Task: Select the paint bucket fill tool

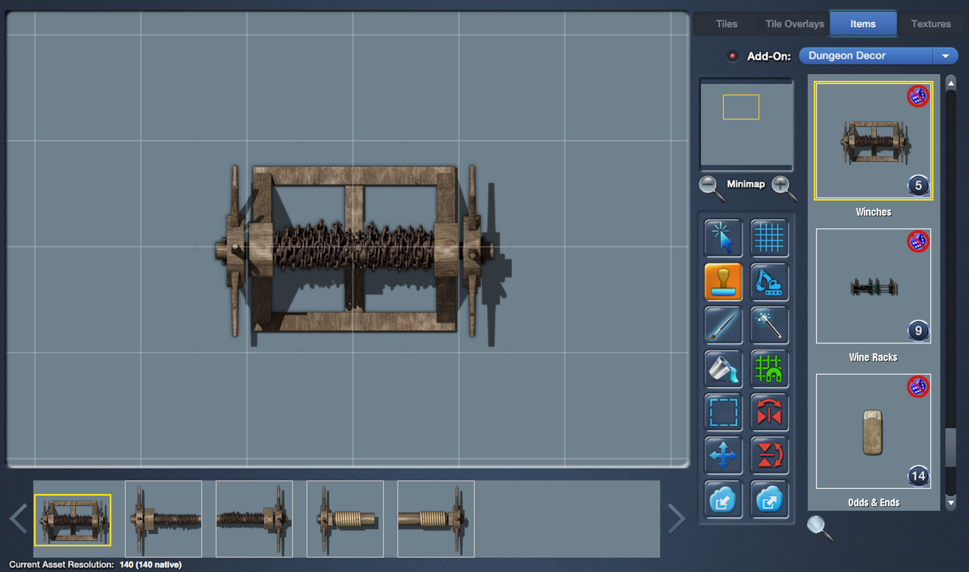Action: tap(723, 368)
